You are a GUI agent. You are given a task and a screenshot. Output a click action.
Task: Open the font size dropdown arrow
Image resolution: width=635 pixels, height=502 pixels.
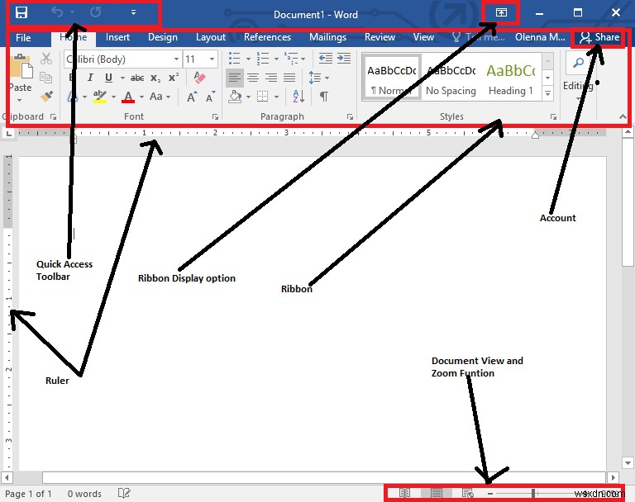tap(212, 59)
